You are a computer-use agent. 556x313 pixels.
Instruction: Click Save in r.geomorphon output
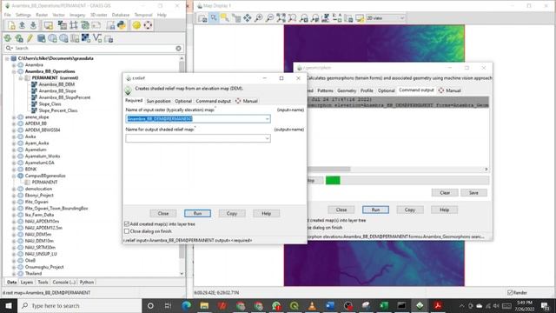pyautogui.click(x=473, y=193)
